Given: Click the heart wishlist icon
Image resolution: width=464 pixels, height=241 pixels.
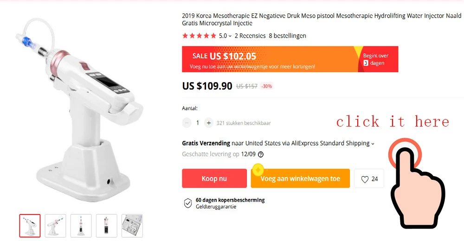Looking at the screenshot, I should coord(365,179).
